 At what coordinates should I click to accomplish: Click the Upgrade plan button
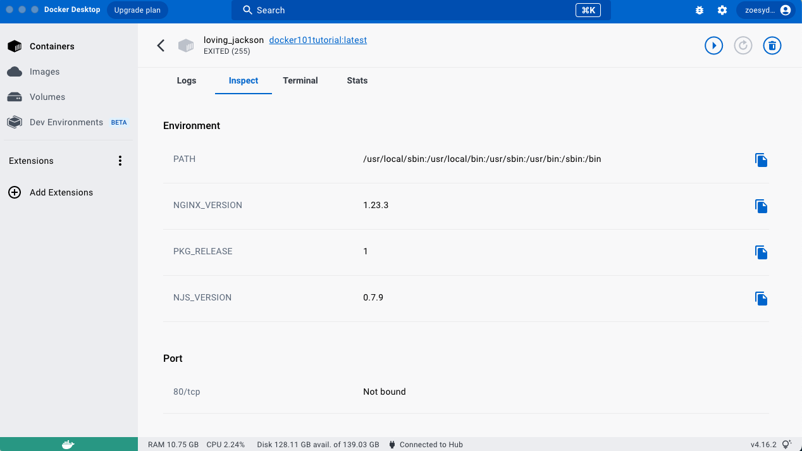click(x=137, y=10)
